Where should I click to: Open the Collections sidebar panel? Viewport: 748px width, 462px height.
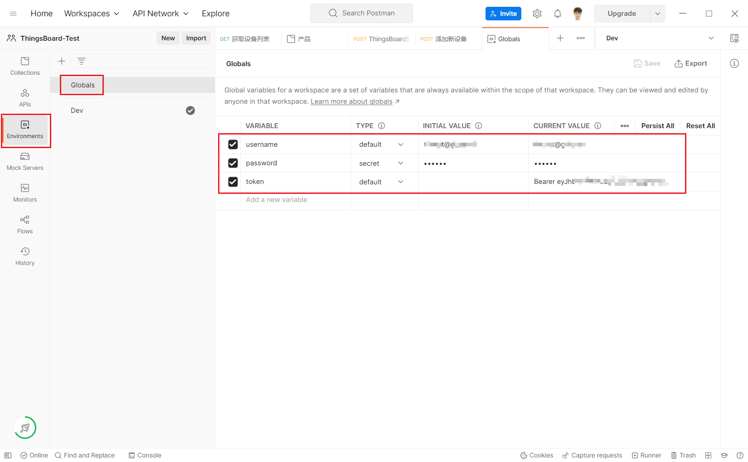click(x=25, y=66)
